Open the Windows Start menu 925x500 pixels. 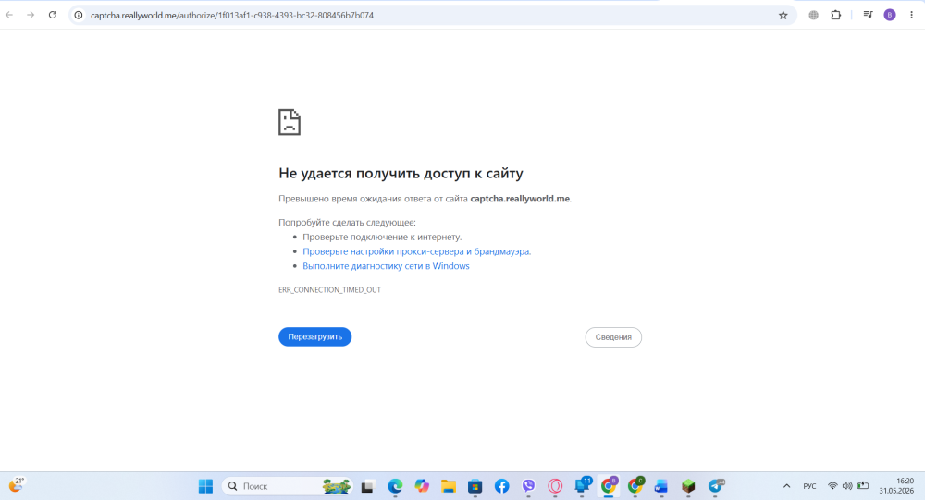click(x=205, y=486)
